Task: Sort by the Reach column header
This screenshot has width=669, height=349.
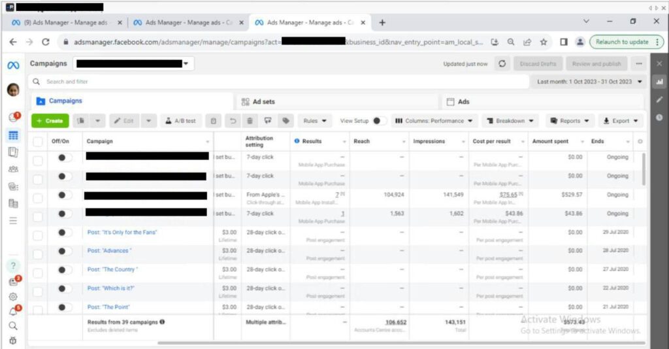Action: point(361,141)
